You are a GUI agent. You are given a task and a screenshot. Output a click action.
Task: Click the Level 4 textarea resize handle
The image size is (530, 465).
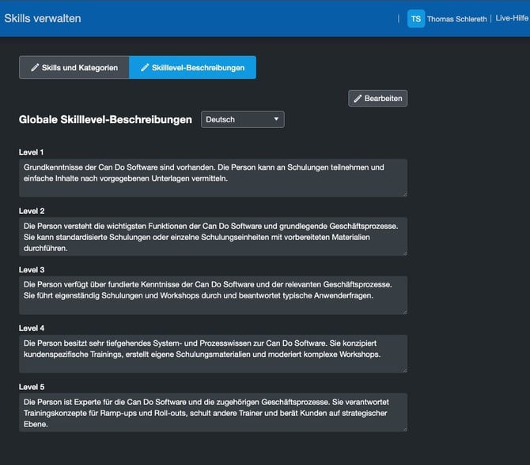404,369
